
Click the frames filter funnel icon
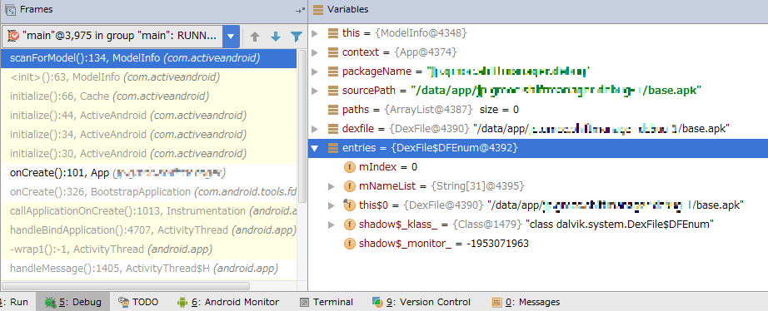pos(297,37)
